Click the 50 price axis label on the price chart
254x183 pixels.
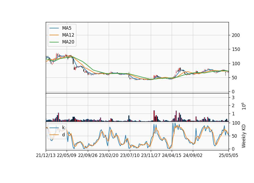(x=234, y=78)
